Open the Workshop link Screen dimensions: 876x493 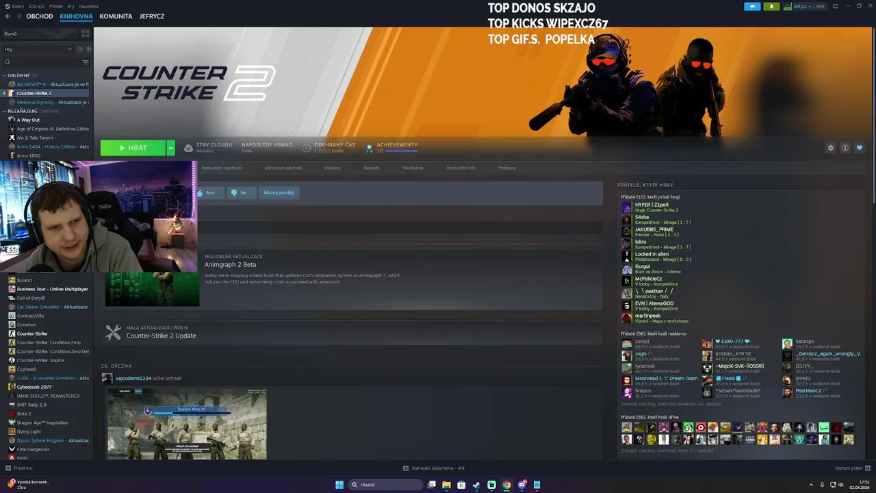(413, 168)
